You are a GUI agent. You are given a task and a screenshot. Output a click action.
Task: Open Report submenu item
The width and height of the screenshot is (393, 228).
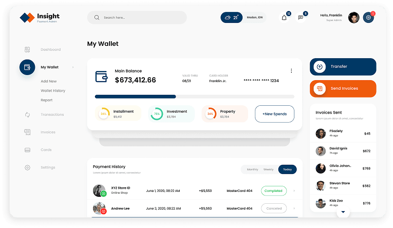(x=47, y=100)
